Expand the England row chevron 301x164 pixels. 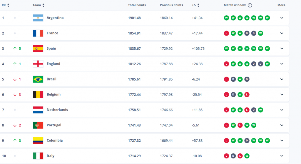coord(282,64)
